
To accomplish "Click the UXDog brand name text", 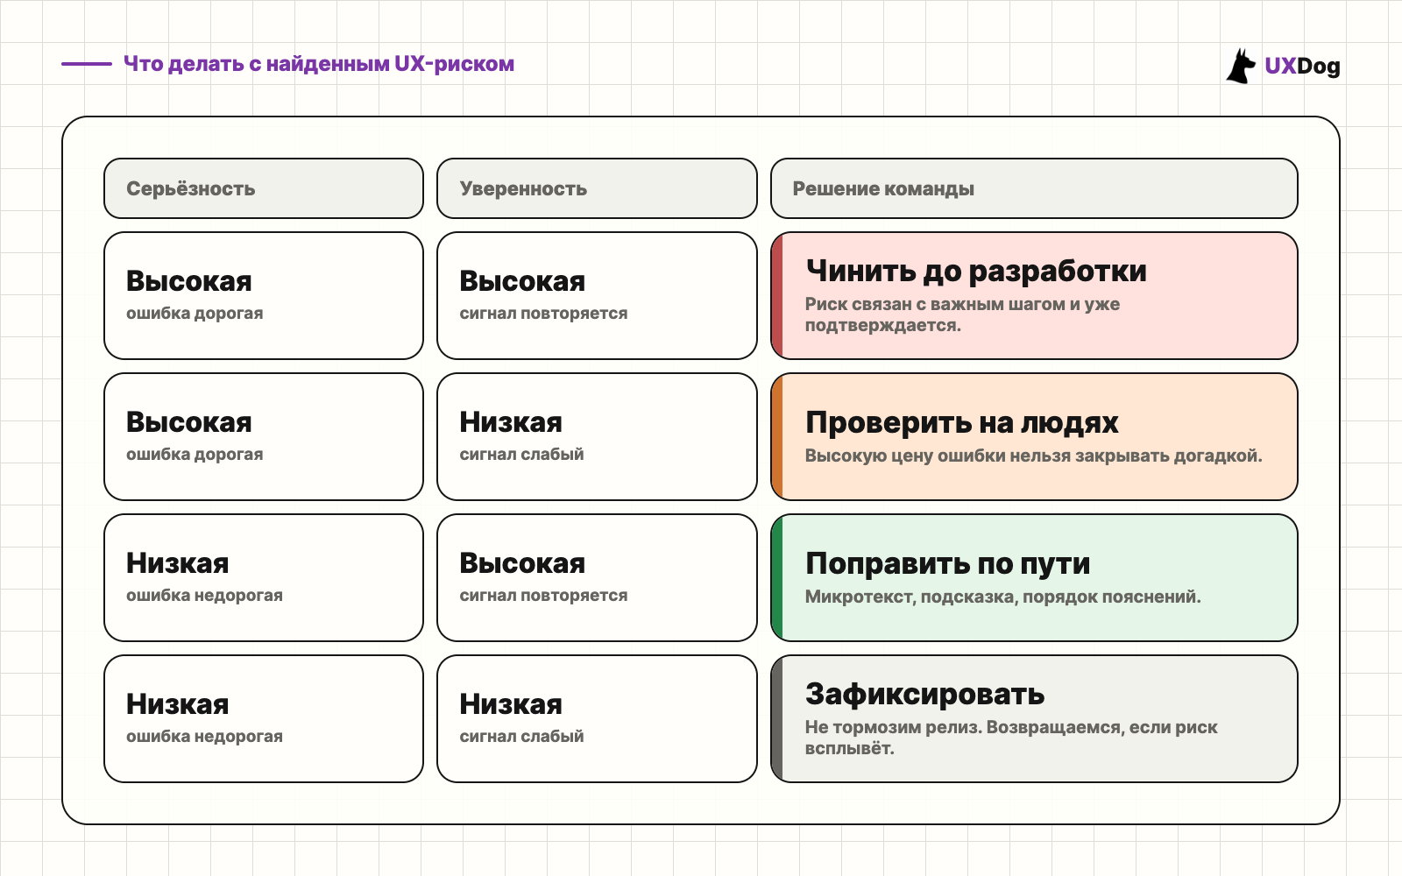I will pyautogui.click(x=1302, y=67).
